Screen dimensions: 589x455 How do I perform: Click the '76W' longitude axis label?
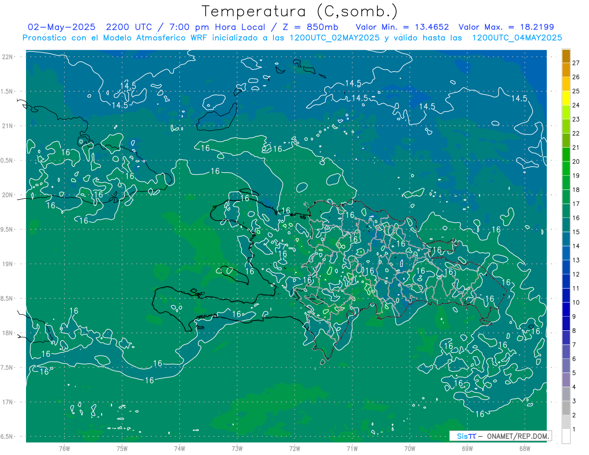click(x=64, y=449)
